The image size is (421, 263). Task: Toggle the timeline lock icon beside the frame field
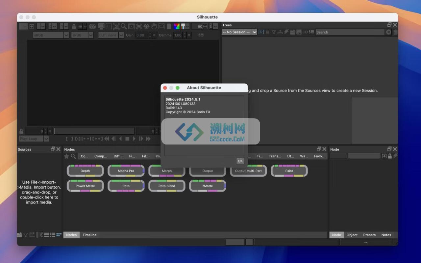[x=21, y=131]
